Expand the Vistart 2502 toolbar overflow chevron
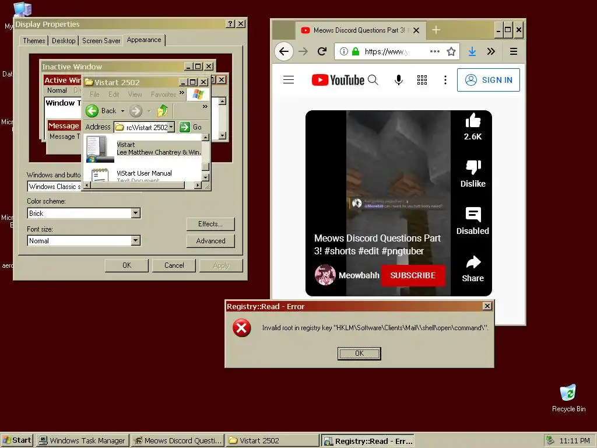Screen dimensions: 597x448 coord(205,106)
